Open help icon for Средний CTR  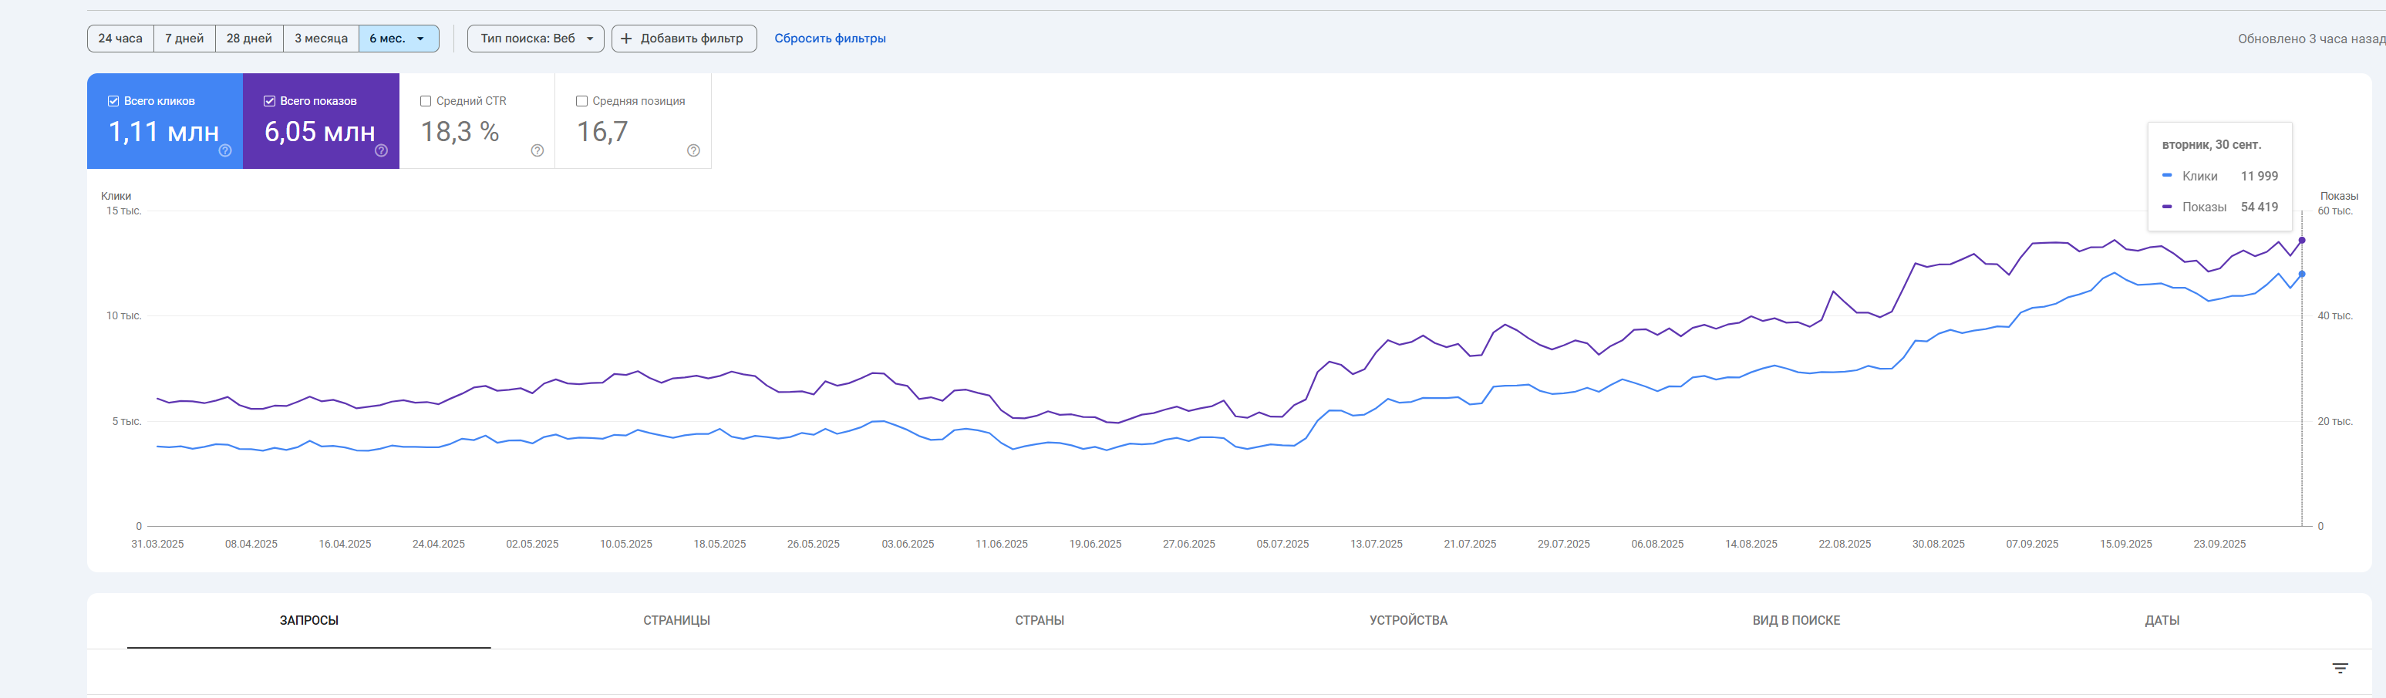[538, 151]
